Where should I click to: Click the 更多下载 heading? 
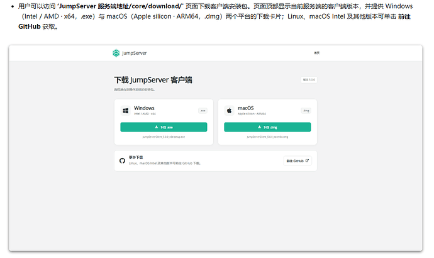[136, 157]
